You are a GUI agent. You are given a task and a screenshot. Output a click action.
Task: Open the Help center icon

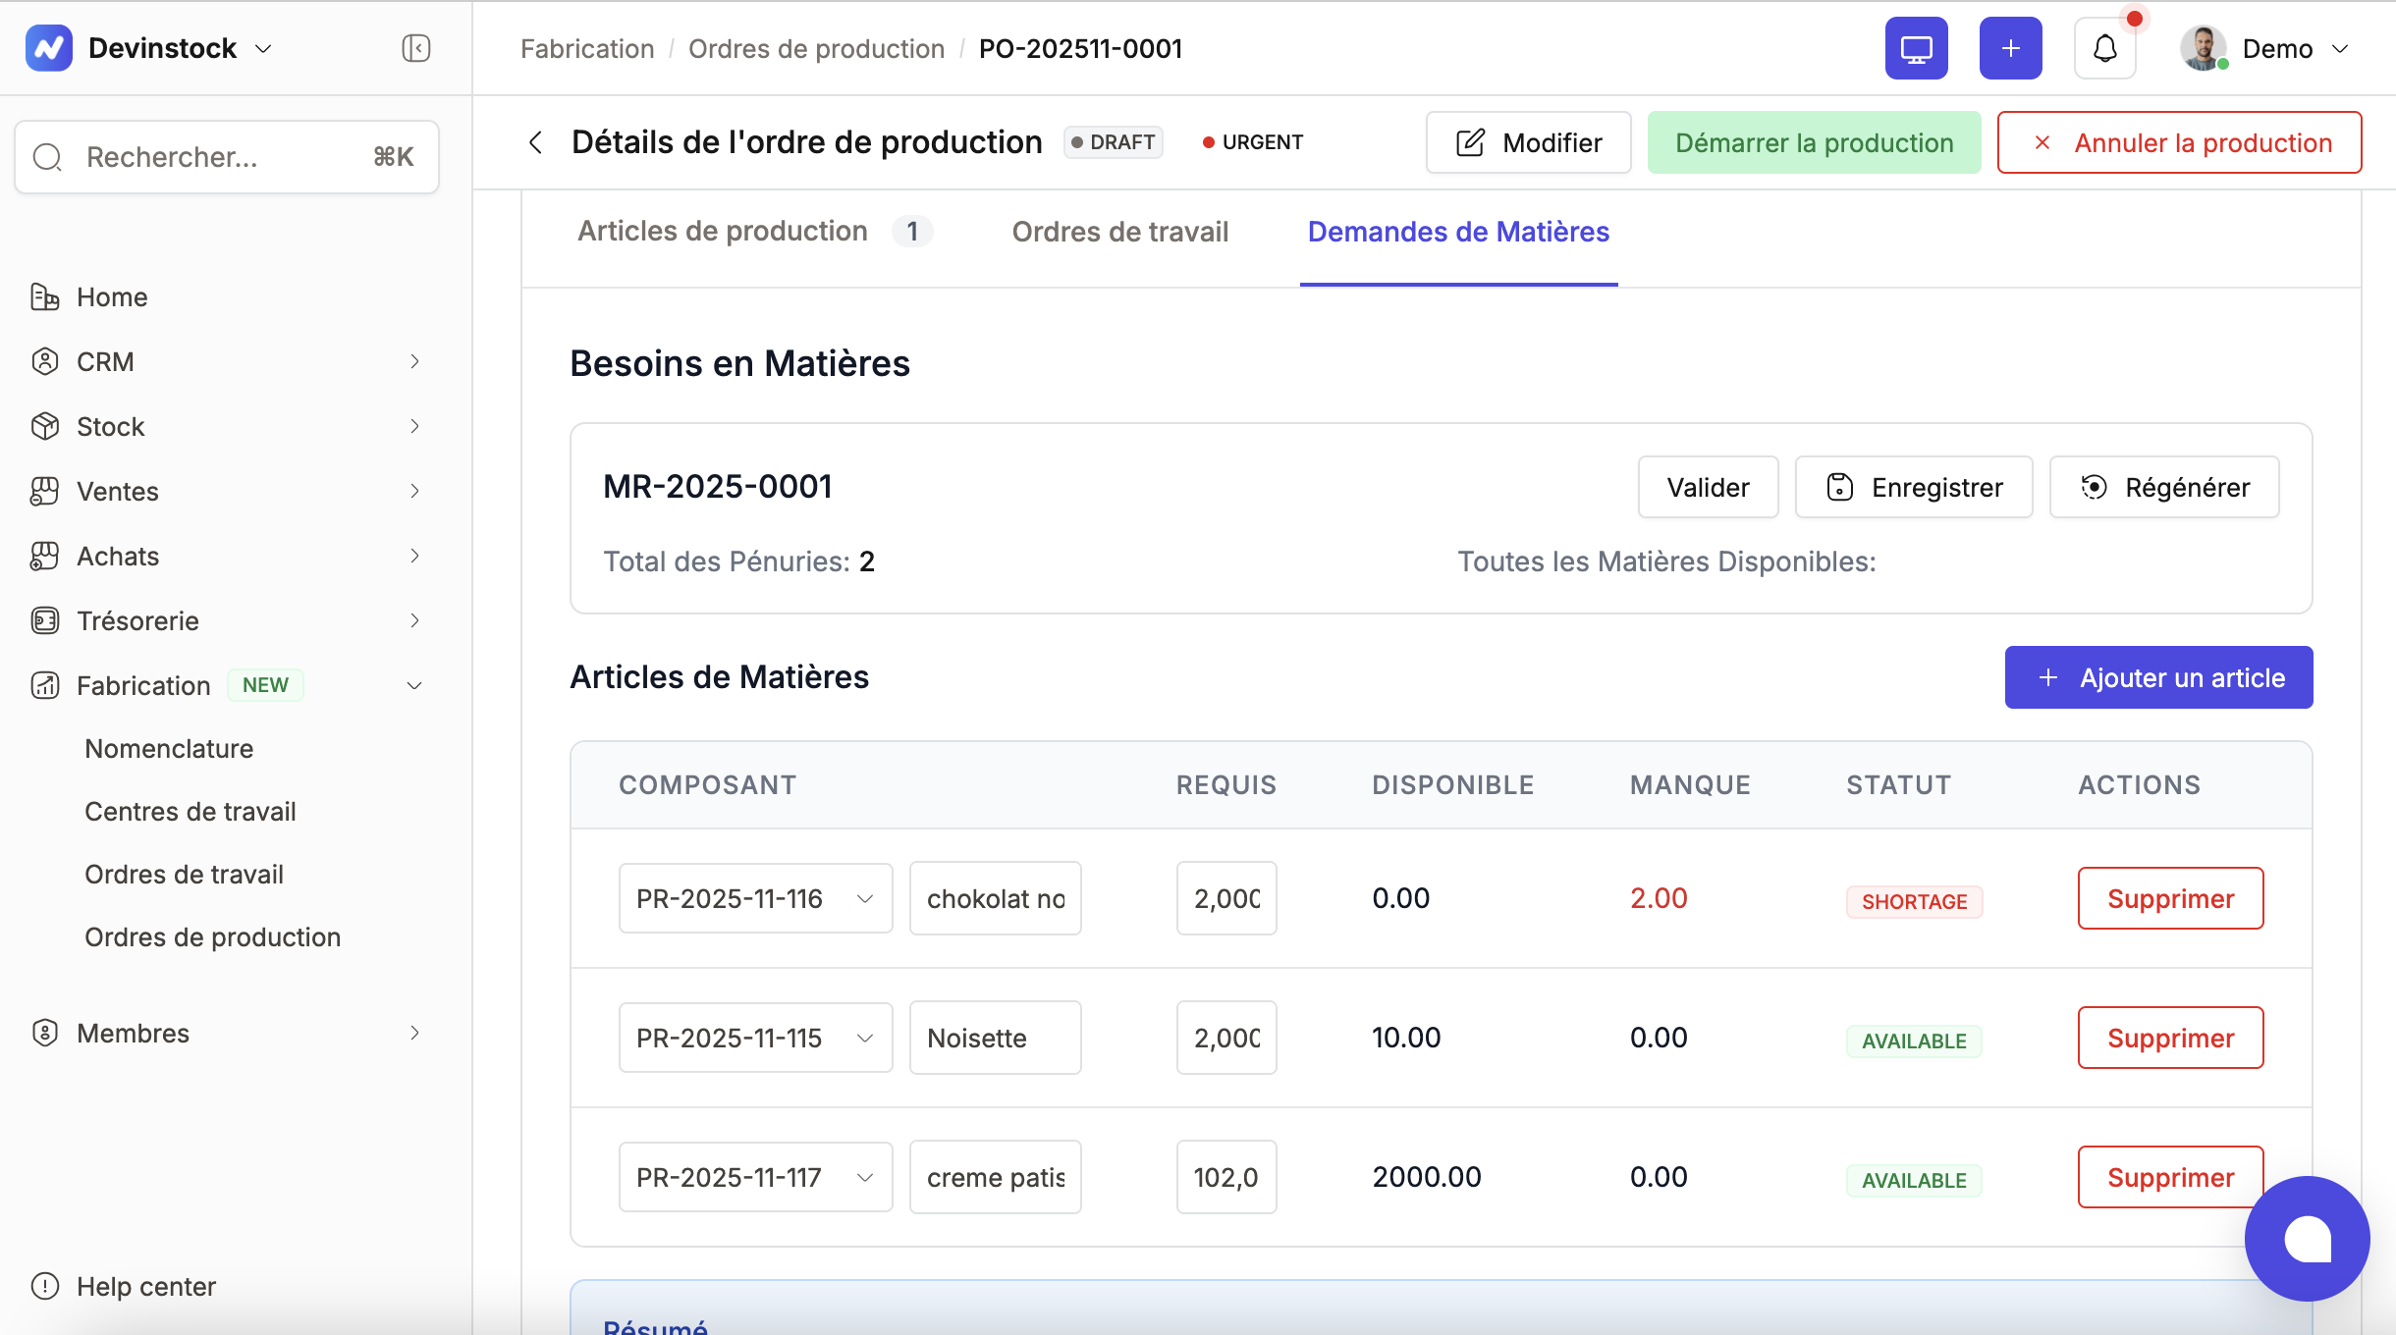(x=46, y=1286)
